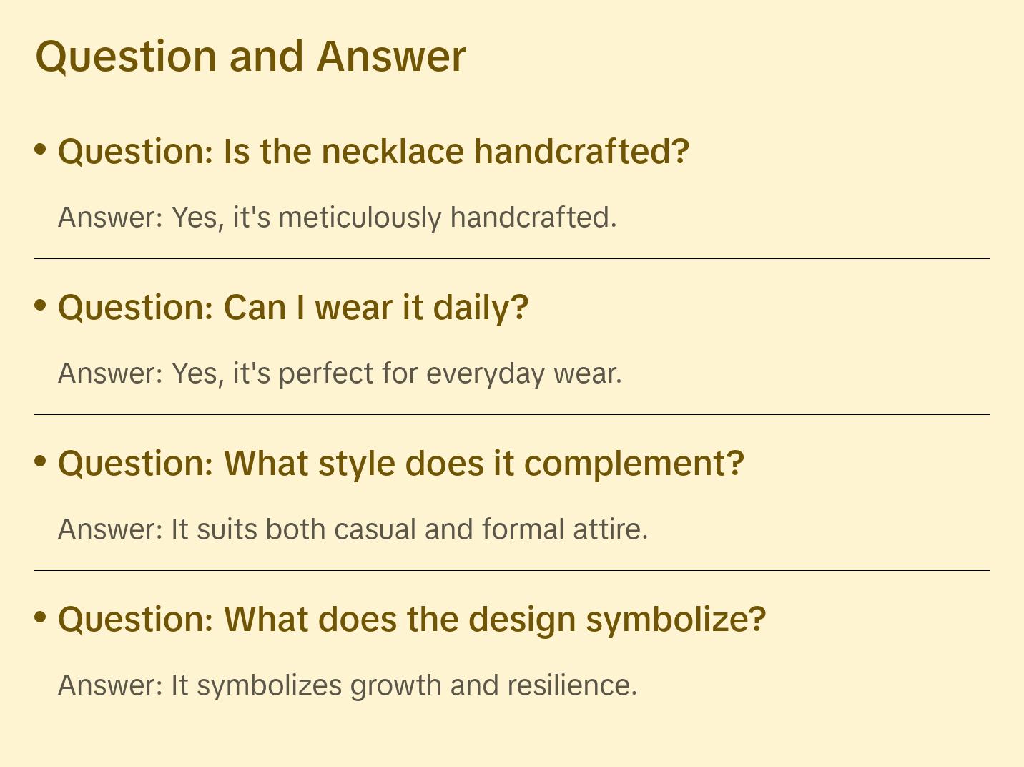Click the word "resilience" in the last answer

point(571,685)
